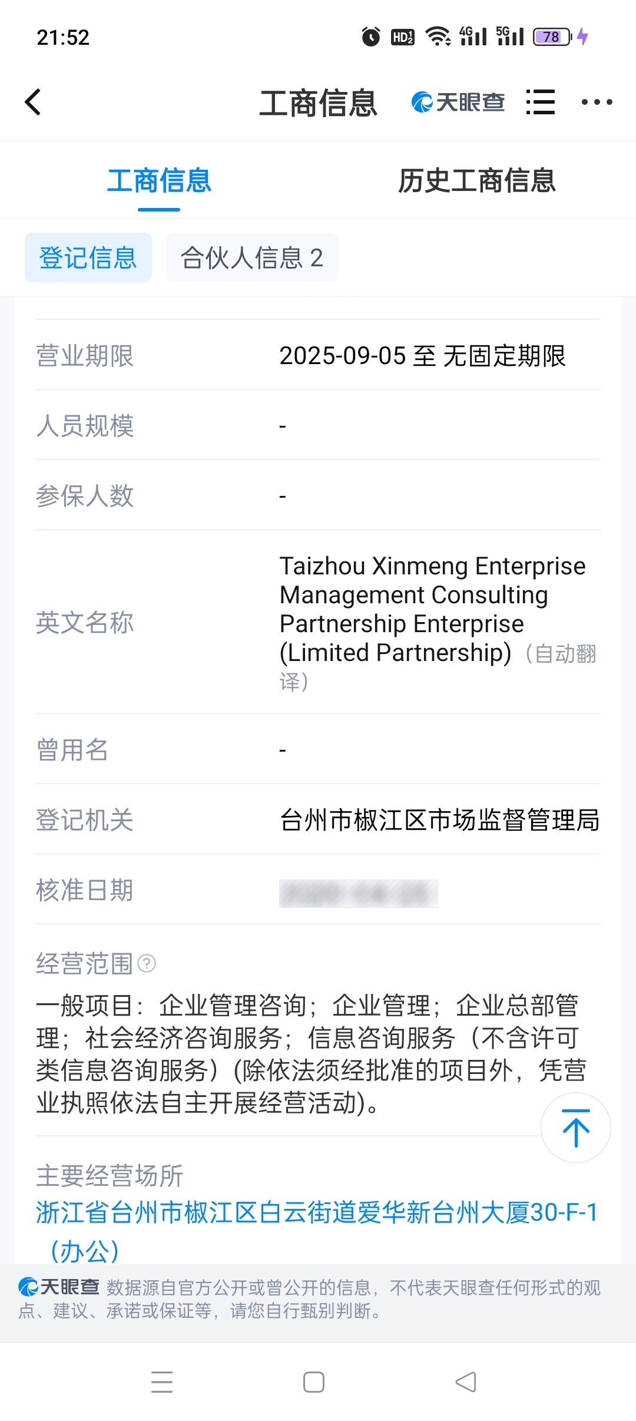Tap the Android back triangle button

coord(466,1382)
